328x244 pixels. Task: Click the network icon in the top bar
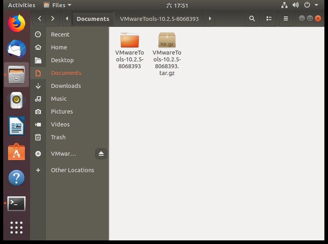(x=284, y=5)
